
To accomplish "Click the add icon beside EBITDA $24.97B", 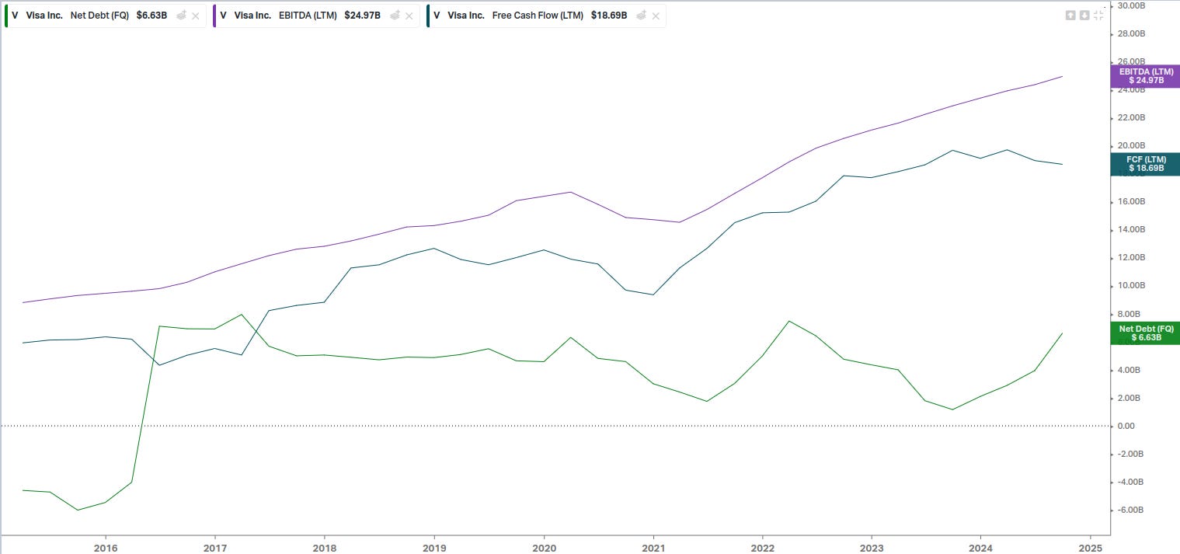I will [395, 16].
